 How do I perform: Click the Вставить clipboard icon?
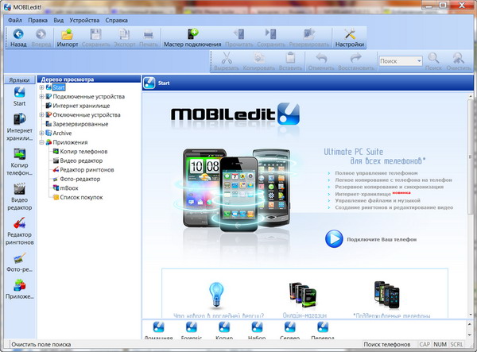pyautogui.click(x=290, y=57)
